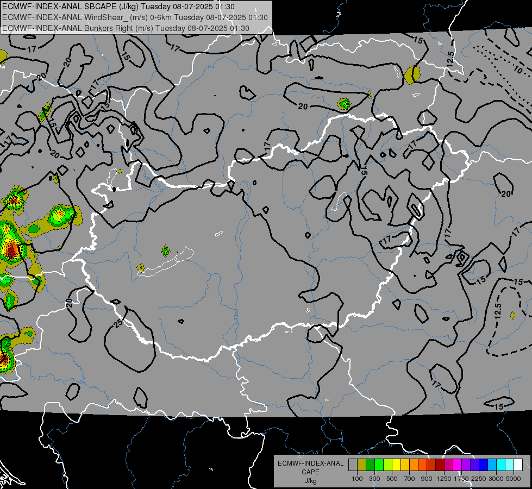The height and width of the screenshot is (489, 532).
Task: Click the 3000 legend tick value
Action: (x=496, y=479)
